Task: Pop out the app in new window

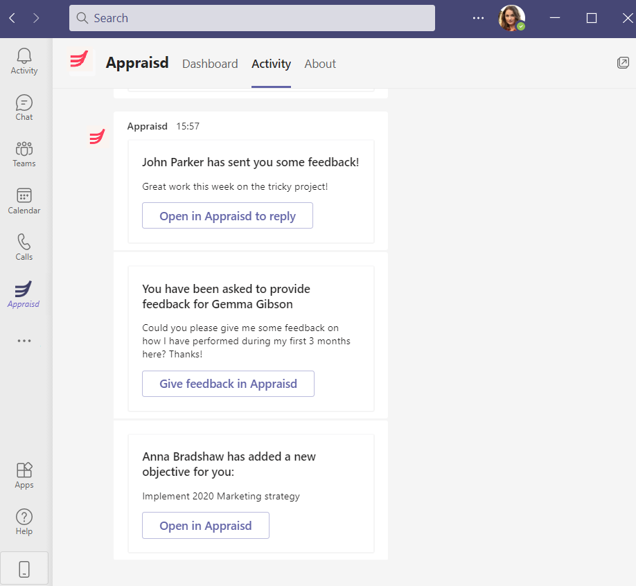Action: (x=623, y=62)
